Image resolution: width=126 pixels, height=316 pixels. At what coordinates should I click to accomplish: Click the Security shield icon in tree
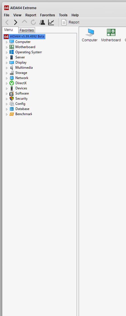pos(12,99)
